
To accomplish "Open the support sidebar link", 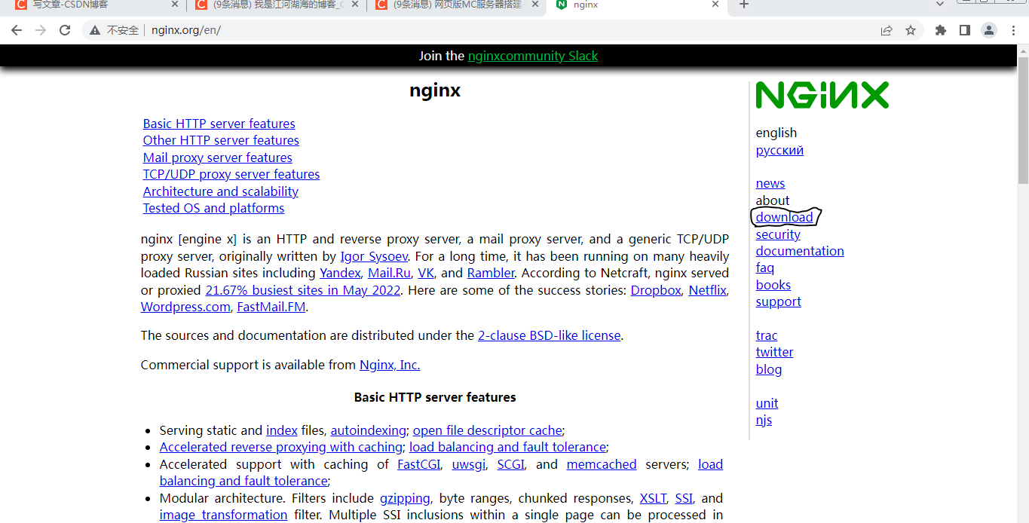I will (x=779, y=301).
